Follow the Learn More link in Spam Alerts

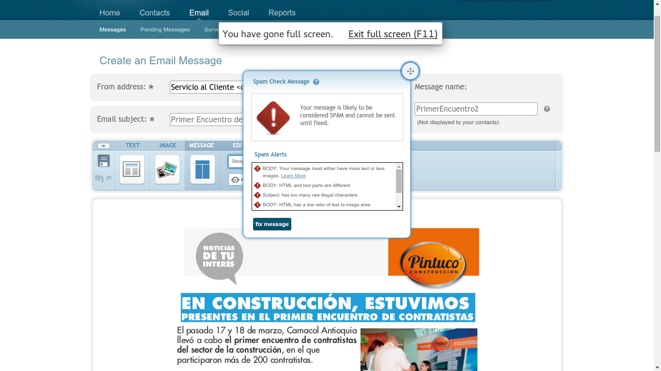[x=293, y=176]
